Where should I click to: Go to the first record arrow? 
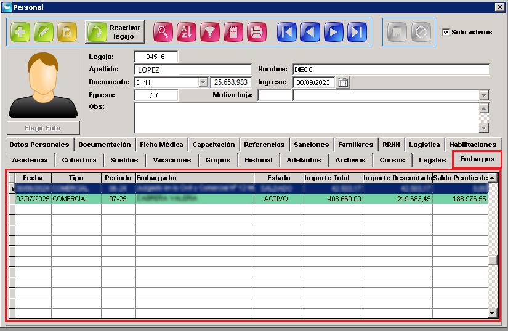[x=287, y=32]
